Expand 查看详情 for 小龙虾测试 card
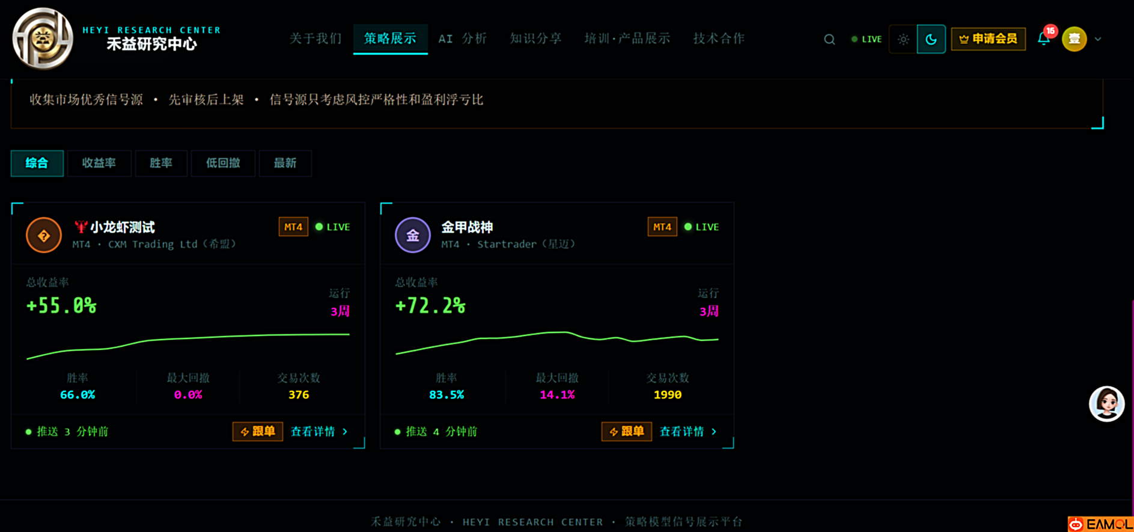Screen dimensions: 1134x532 tap(319, 432)
